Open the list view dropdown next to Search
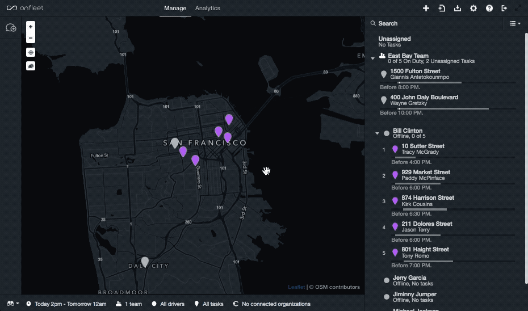Viewport: 528px width, 311px height. pyautogui.click(x=515, y=23)
